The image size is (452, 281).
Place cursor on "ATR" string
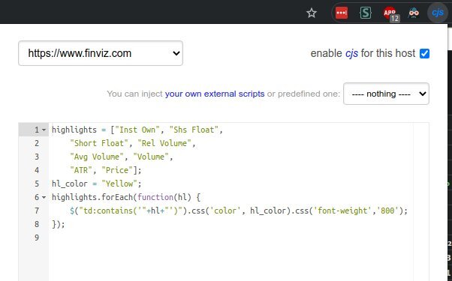pyautogui.click(x=81, y=170)
